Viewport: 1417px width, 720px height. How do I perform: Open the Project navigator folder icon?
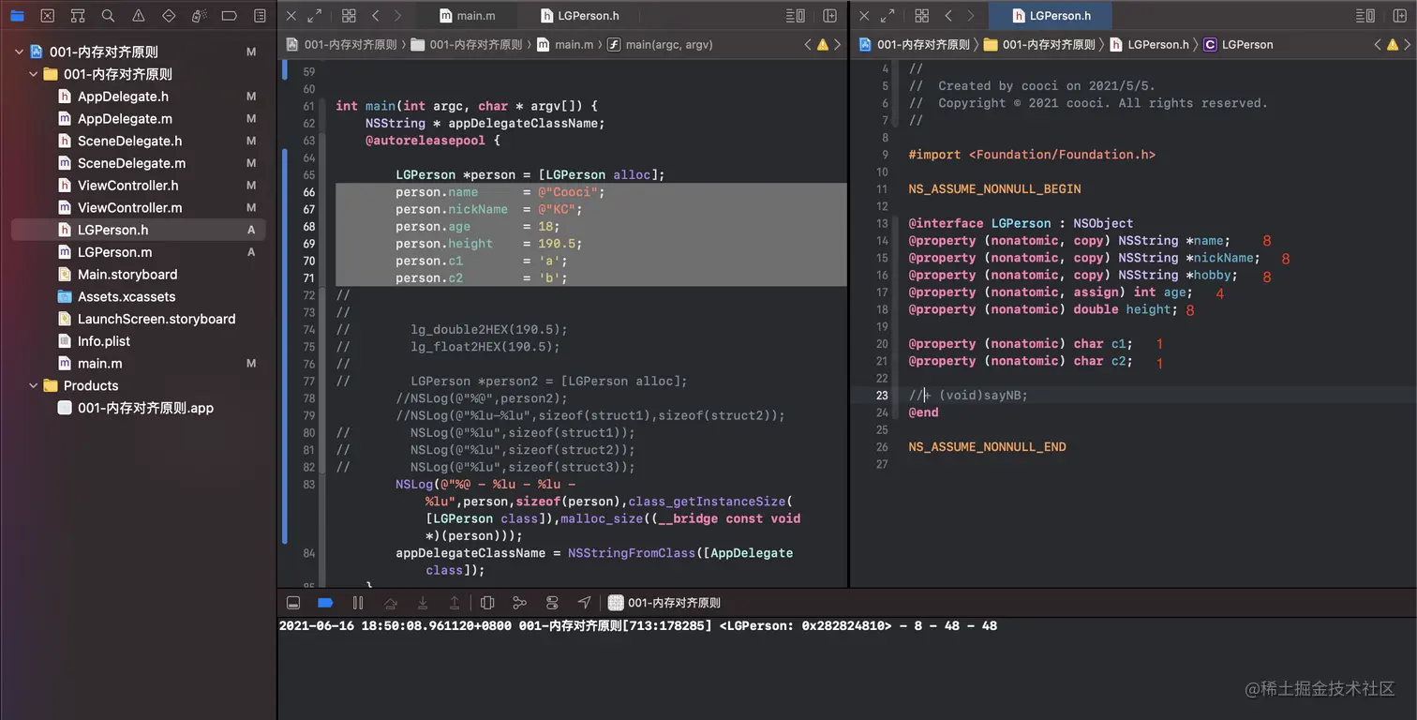click(x=17, y=16)
